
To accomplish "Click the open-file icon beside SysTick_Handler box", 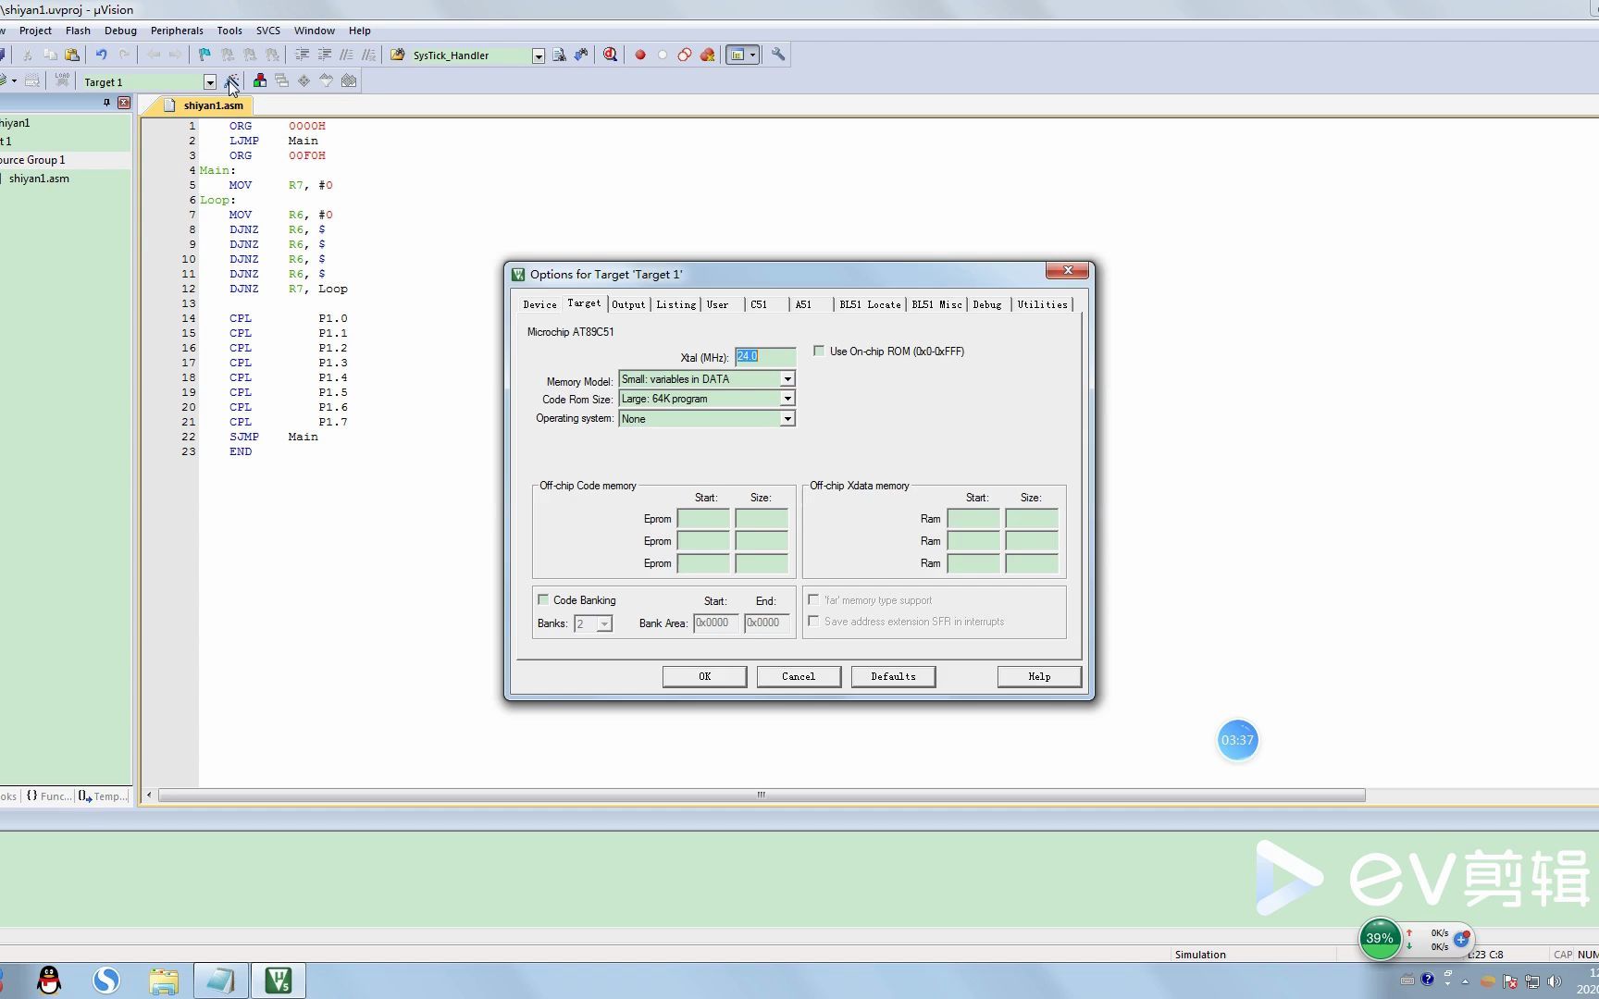I will pyautogui.click(x=398, y=55).
